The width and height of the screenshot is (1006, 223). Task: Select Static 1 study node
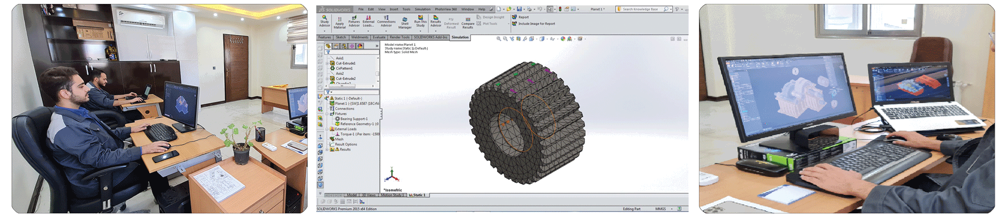pyautogui.click(x=348, y=98)
